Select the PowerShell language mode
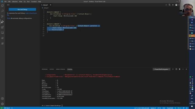 click(170, 108)
